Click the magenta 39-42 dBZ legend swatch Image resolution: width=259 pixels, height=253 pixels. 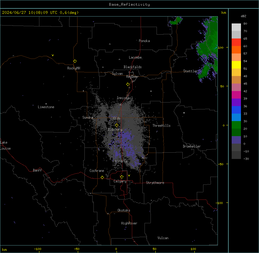(236, 95)
